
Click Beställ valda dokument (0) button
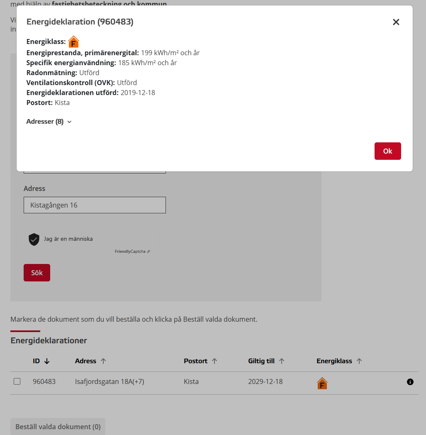[58, 427]
